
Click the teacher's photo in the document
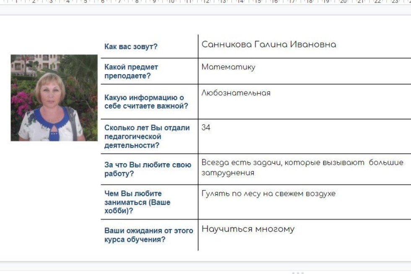coord(54,98)
